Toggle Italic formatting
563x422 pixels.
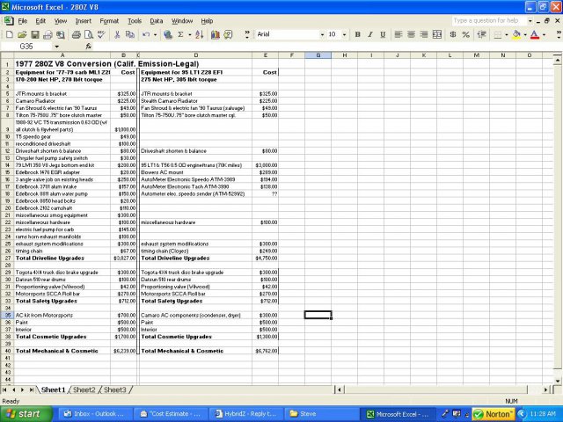[x=370, y=34]
